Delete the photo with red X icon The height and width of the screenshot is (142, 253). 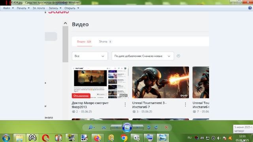tap(166, 127)
